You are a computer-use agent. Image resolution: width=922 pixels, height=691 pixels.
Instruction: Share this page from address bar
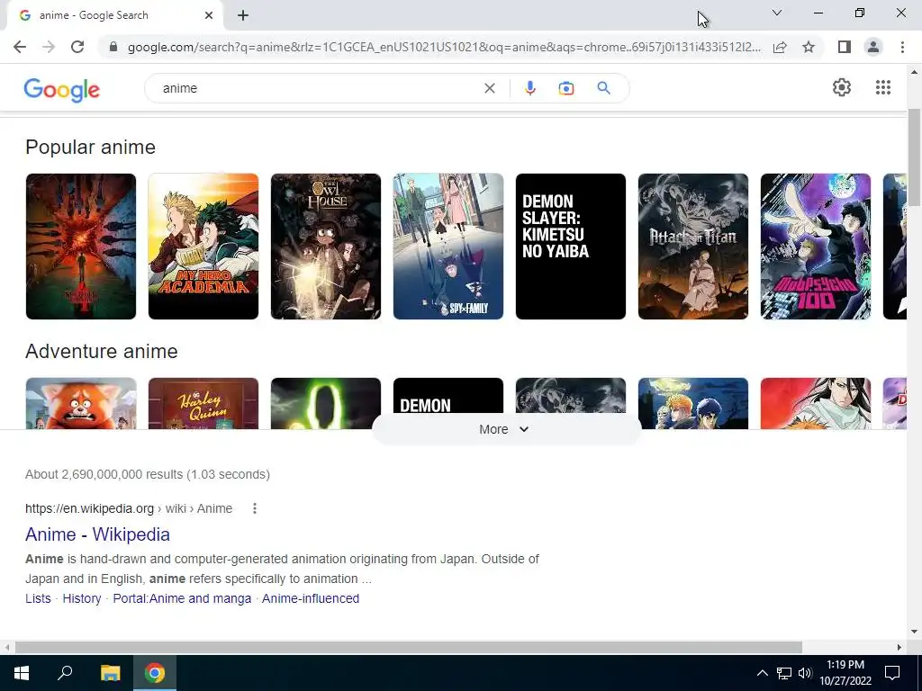(x=780, y=47)
